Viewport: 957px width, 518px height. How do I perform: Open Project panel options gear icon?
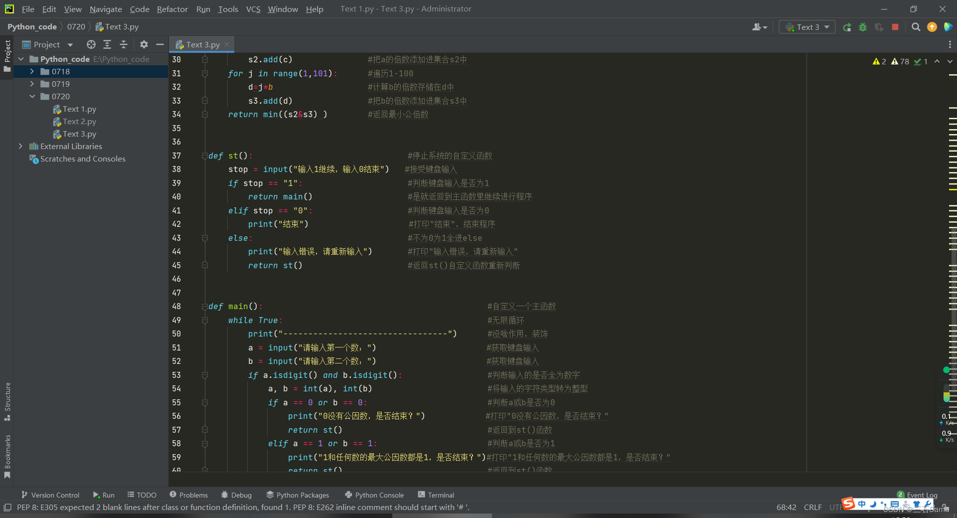point(144,44)
